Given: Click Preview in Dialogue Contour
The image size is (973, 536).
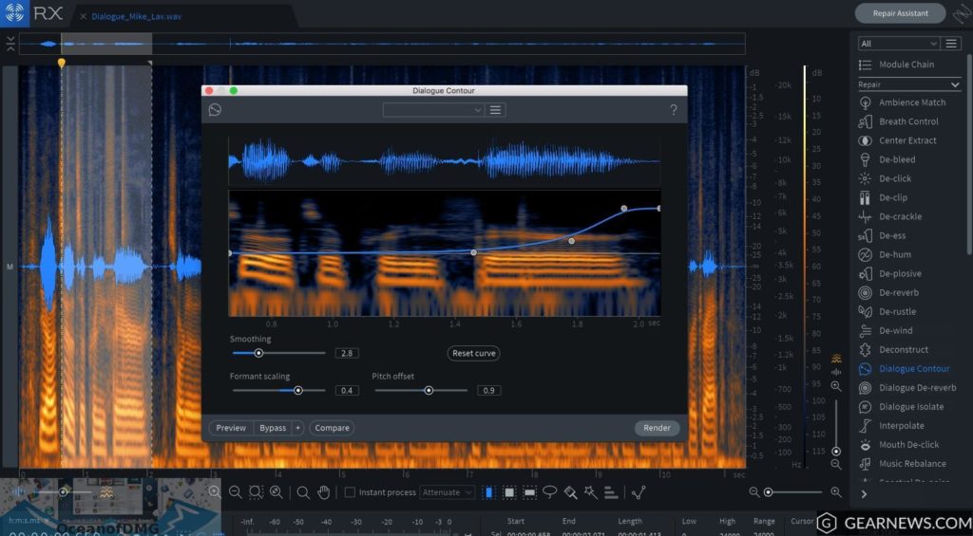Looking at the screenshot, I should (x=231, y=428).
